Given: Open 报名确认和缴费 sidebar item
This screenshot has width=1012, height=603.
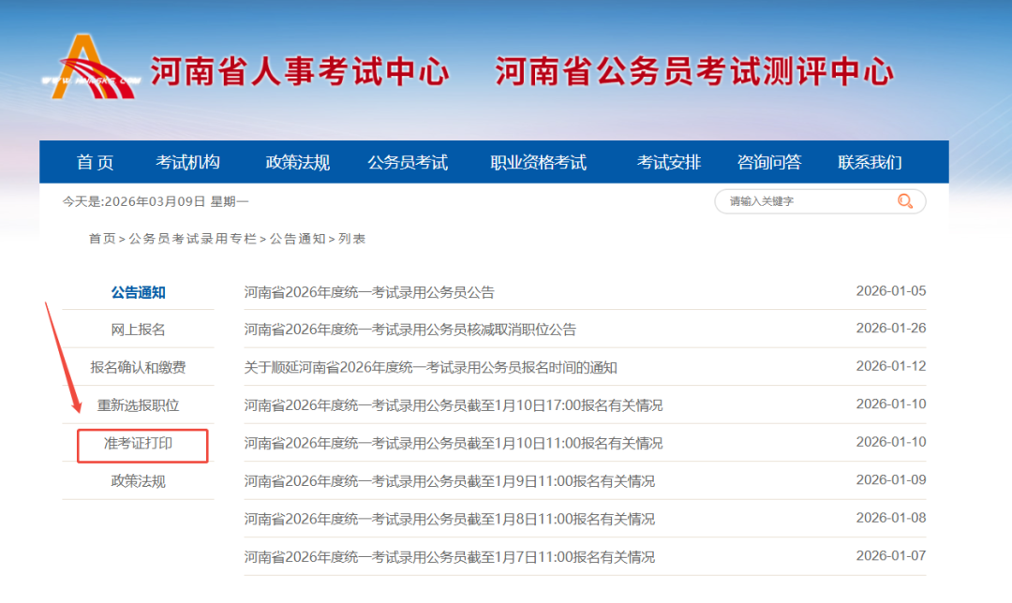Looking at the screenshot, I should tap(138, 367).
